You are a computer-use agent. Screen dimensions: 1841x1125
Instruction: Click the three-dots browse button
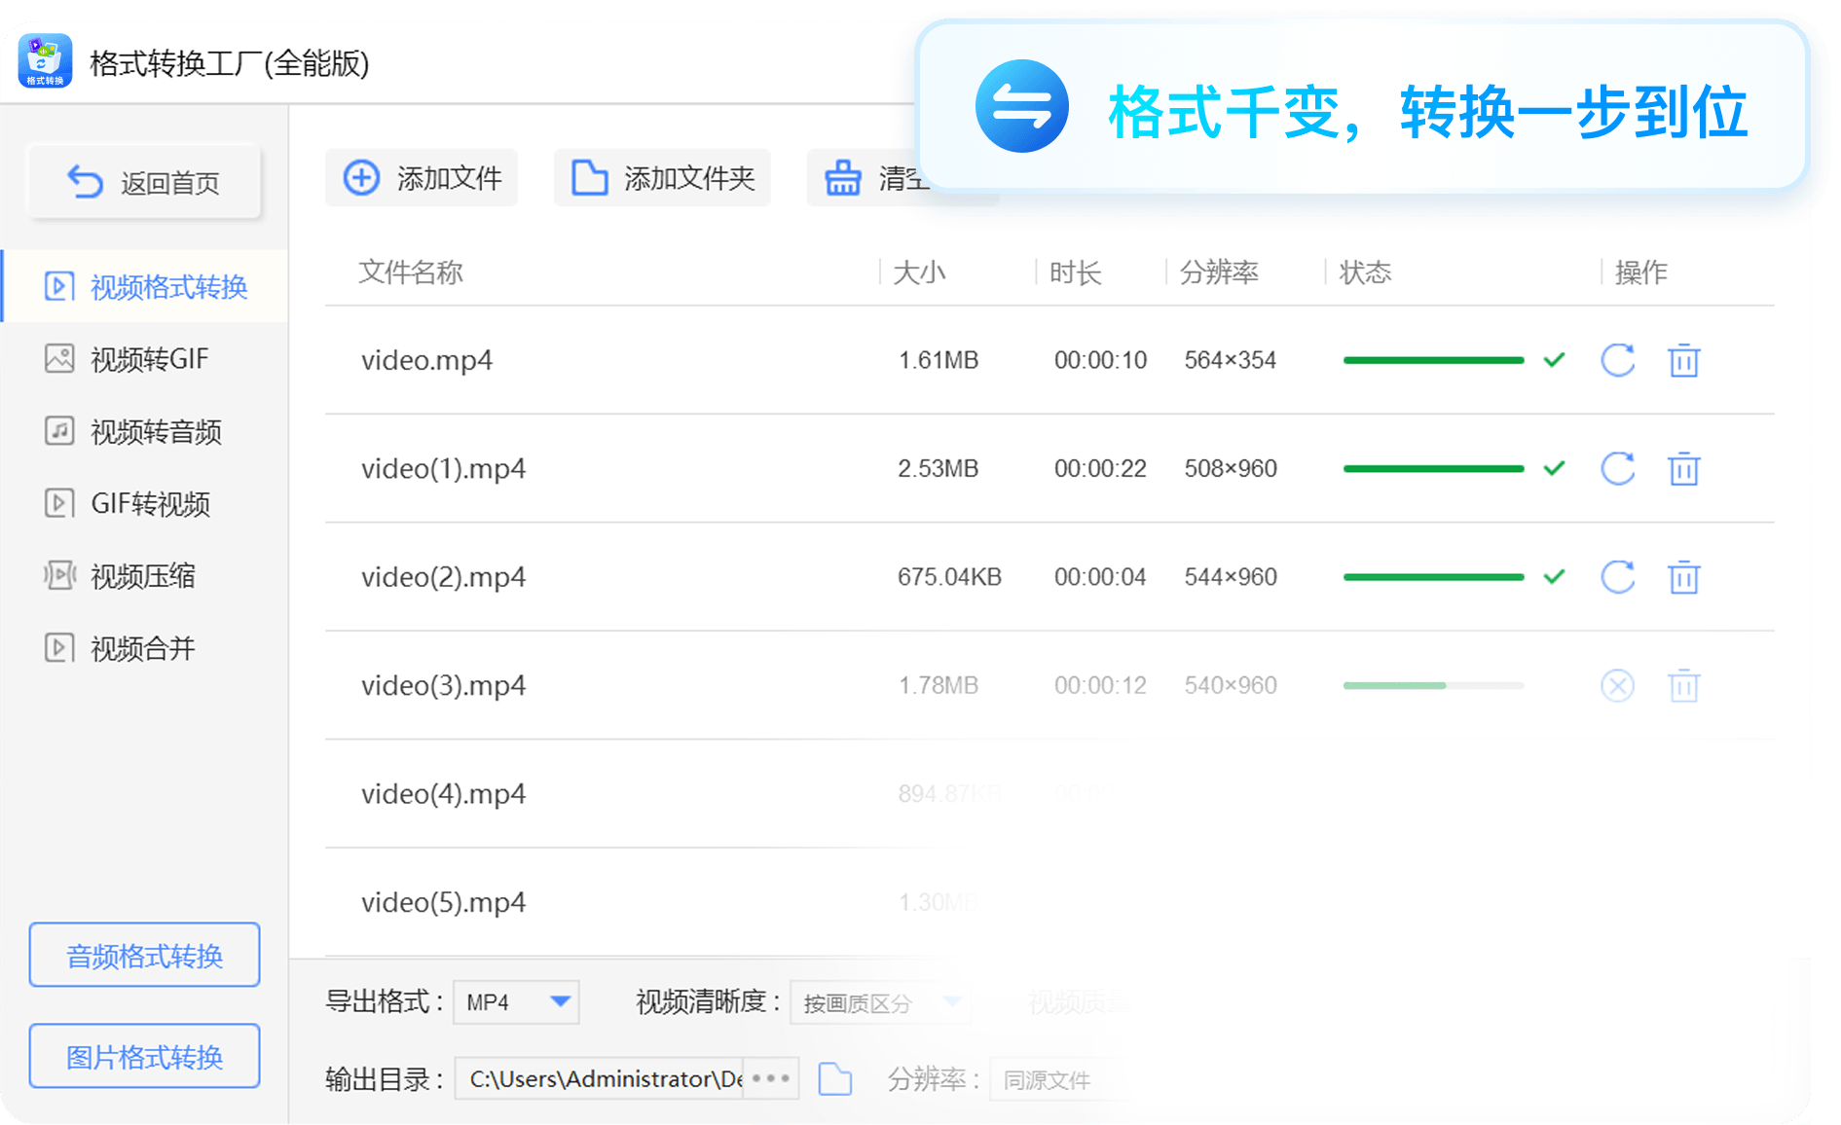point(771,1078)
